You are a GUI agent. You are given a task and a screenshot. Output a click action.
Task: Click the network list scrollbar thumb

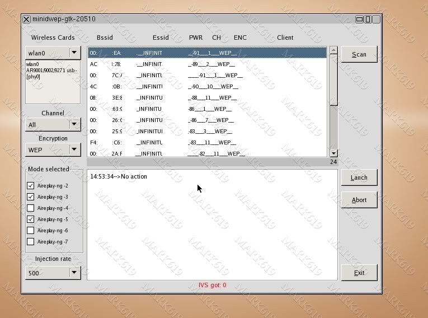(x=333, y=79)
